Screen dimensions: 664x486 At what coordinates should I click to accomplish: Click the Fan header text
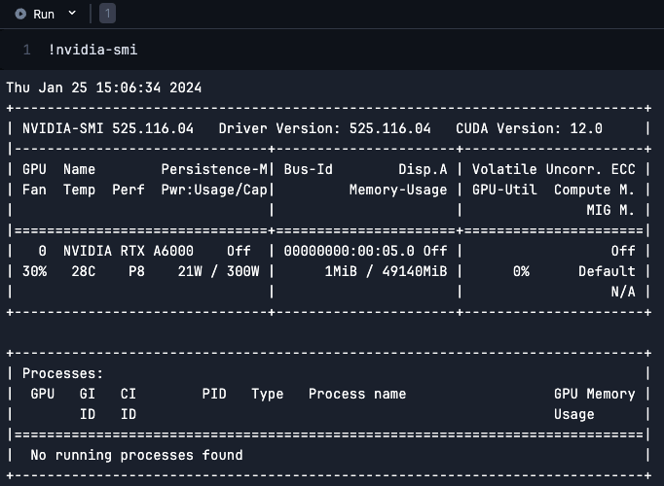[x=34, y=190]
